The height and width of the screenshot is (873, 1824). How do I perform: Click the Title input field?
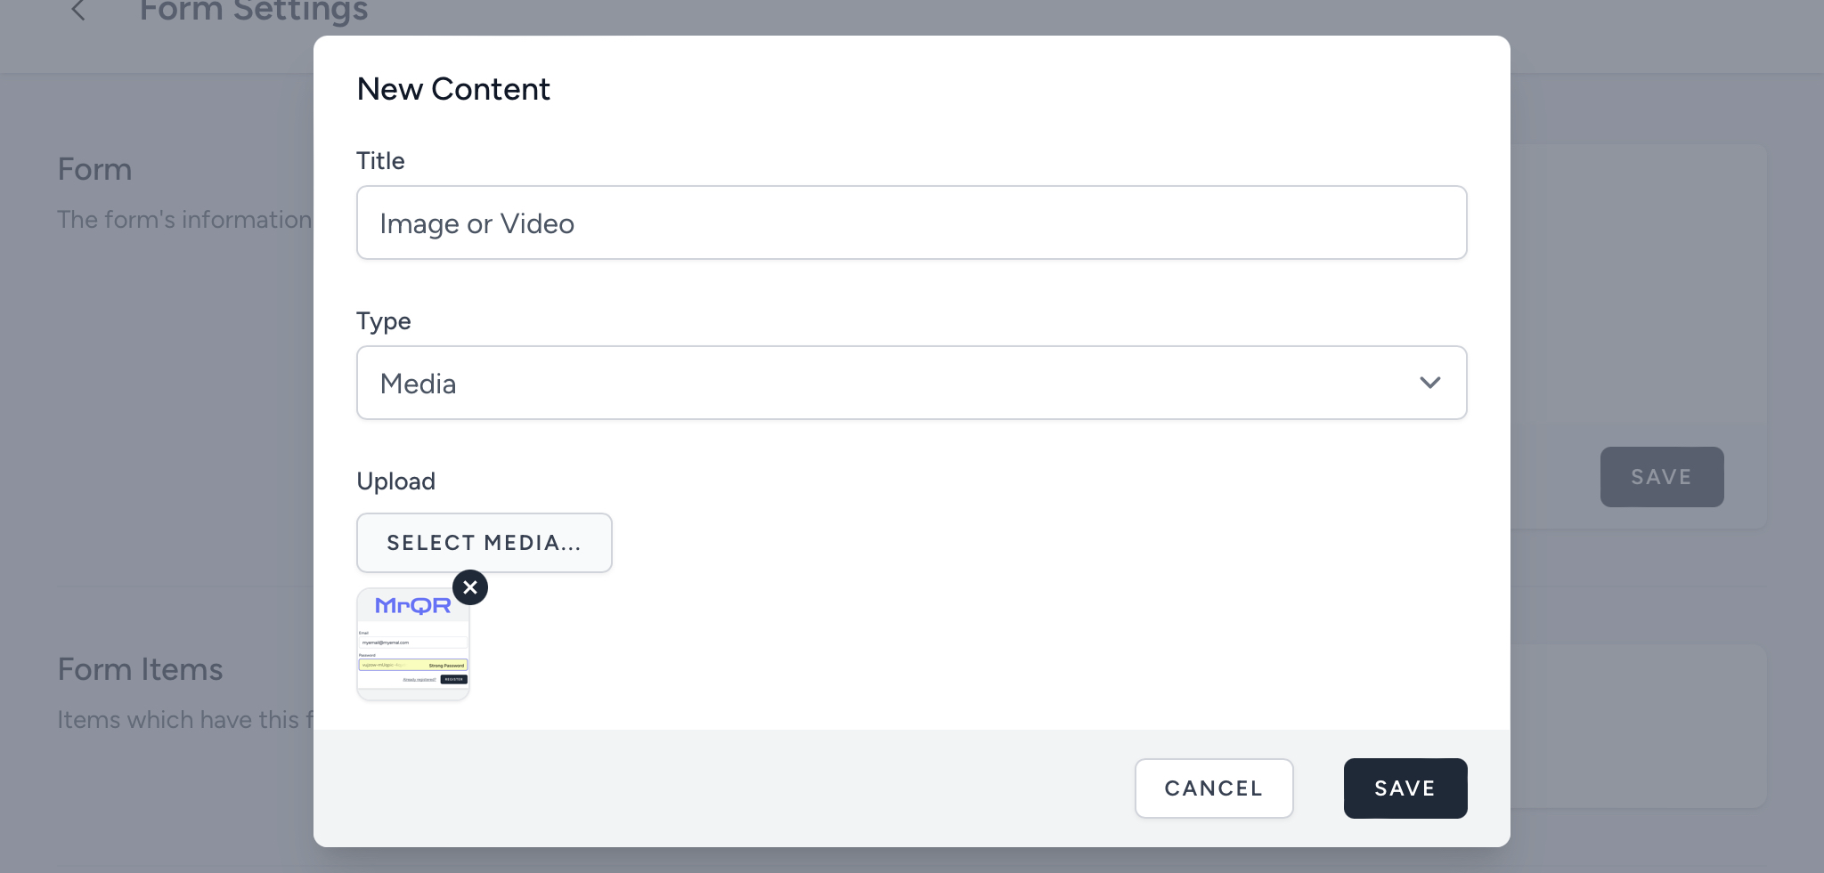[x=911, y=222]
